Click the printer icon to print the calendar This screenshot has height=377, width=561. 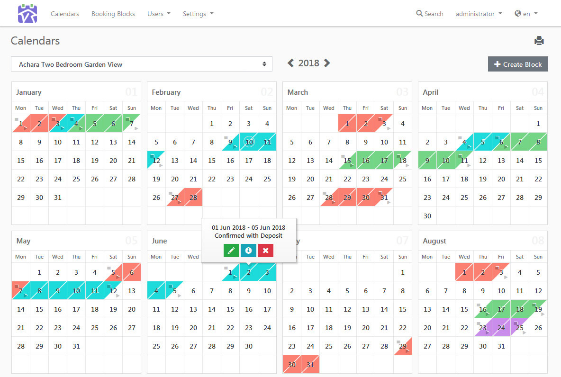click(x=539, y=41)
